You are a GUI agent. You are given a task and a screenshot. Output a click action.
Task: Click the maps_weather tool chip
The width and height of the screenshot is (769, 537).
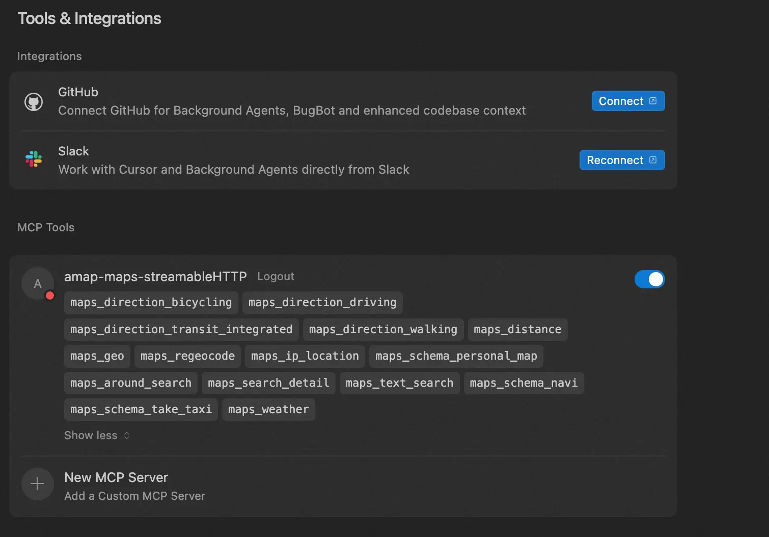click(268, 410)
